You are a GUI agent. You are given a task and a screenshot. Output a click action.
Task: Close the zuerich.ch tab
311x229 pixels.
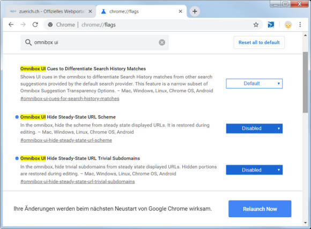coord(90,11)
